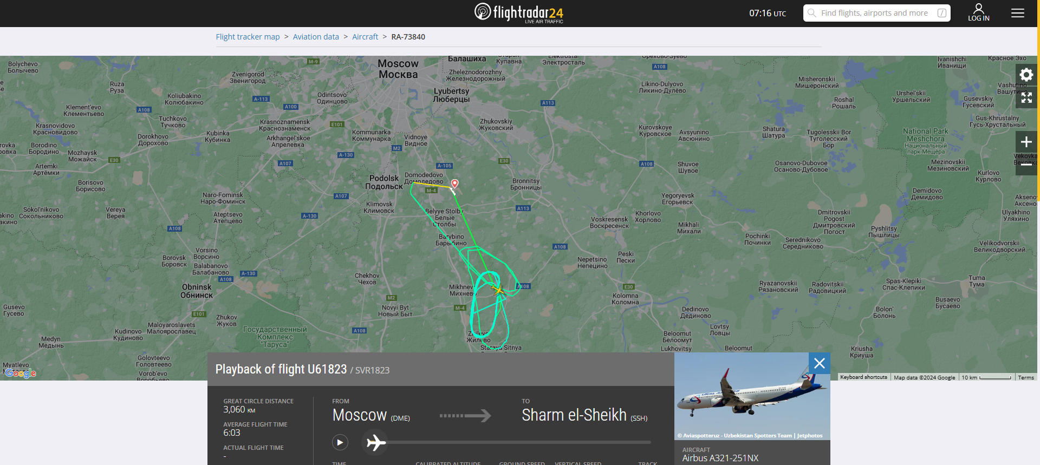
Task: Open the map settings gear
Action: point(1026,75)
